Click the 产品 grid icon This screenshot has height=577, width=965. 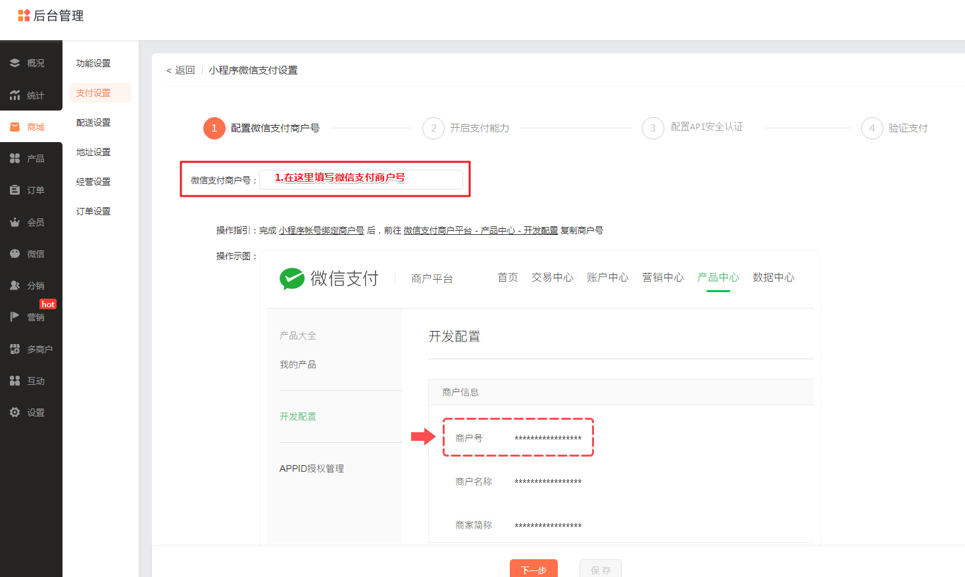pos(14,159)
